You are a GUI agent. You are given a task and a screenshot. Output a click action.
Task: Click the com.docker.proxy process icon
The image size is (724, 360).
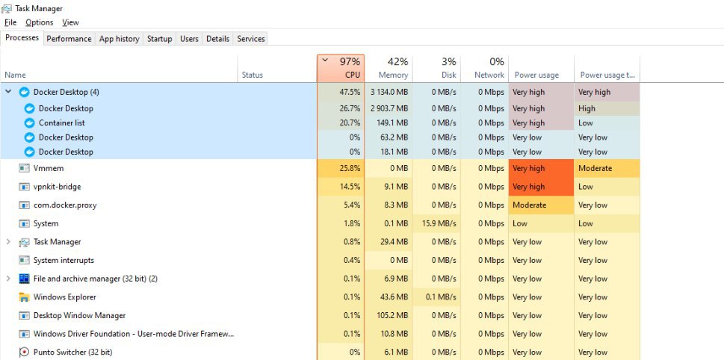(24, 205)
